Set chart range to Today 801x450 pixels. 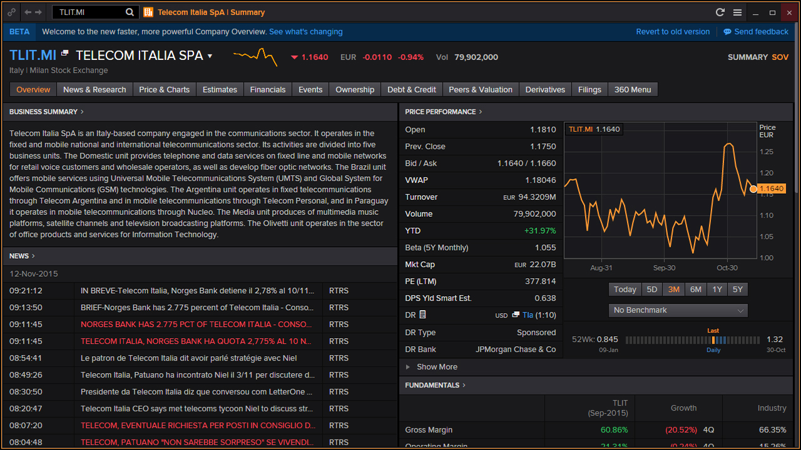625,289
